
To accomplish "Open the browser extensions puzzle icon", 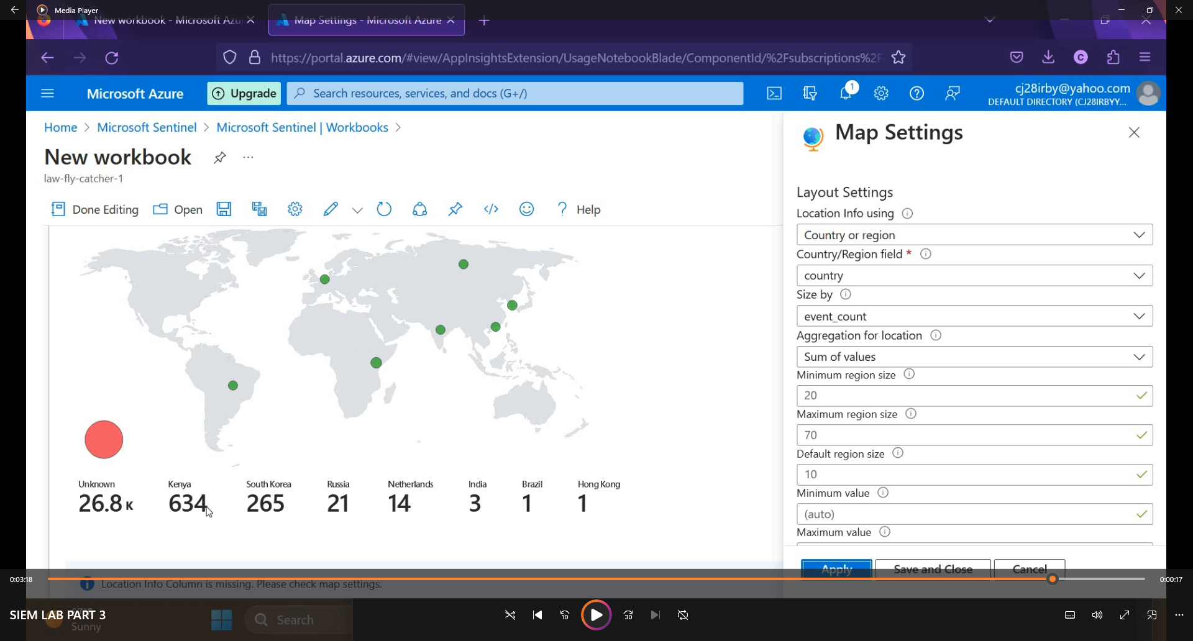I will (1113, 57).
